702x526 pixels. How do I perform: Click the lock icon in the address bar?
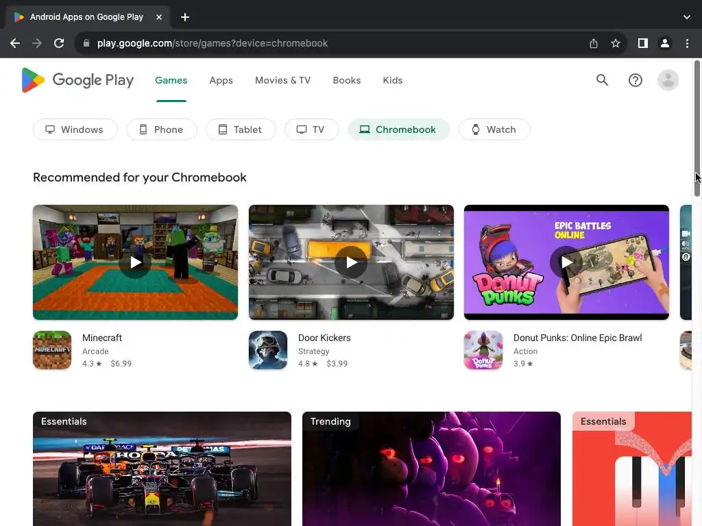click(x=86, y=43)
